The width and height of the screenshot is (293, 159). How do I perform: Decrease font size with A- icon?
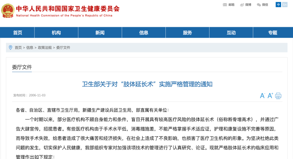tap(262, 96)
